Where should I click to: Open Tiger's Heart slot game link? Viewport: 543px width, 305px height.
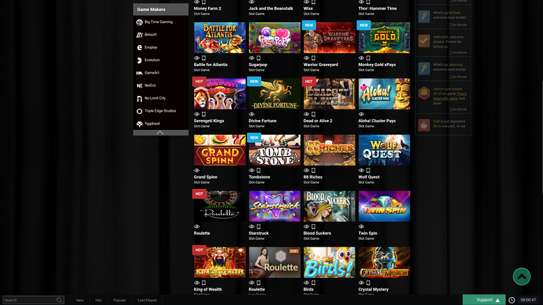pyautogui.click(x=450, y=96)
